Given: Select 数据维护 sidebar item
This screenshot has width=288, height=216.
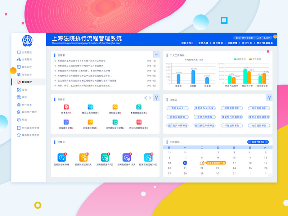Looking at the screenshot, I should [x=28, y=82].
